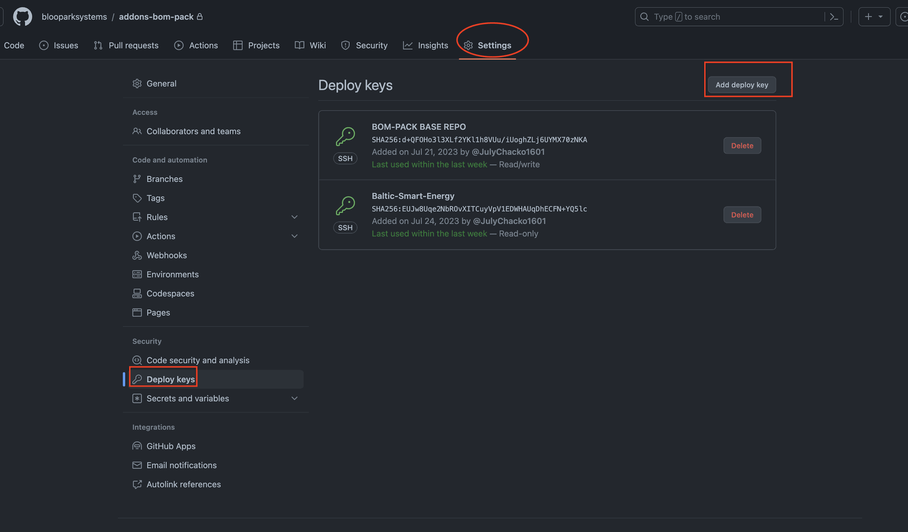
Task: Open the plus create-new dropdown
Action: [x=874, y=17]
